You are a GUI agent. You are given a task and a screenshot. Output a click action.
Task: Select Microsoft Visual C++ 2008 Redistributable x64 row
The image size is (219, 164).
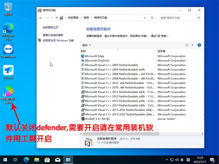(x=118, y=74)
